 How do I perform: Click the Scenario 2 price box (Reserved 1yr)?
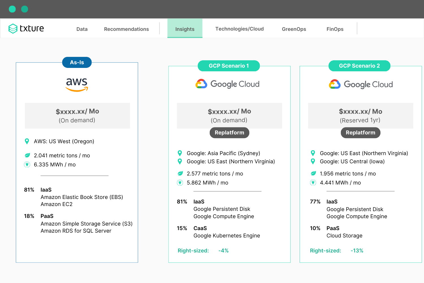coord(361,116)
